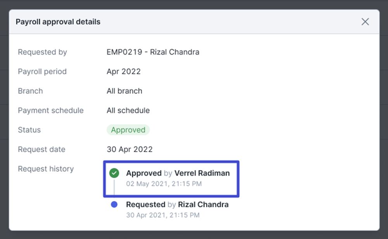Click the EMP0219 - Rizal Chandra value
The width and height of the screenshot is (388, 239).
click(x=153, y=52)
